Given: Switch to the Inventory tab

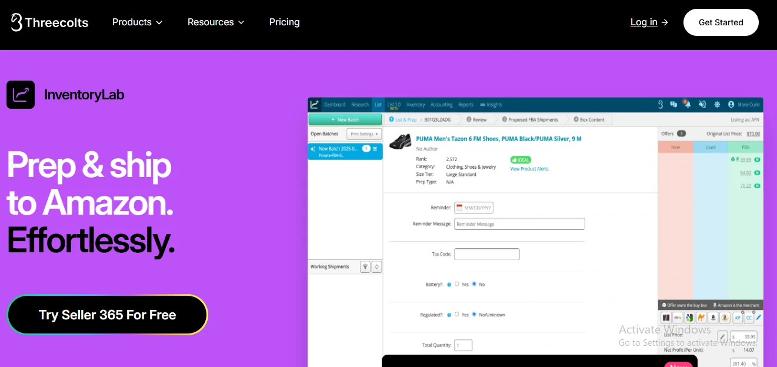Looking at the screenshot, I should point(415,105).
